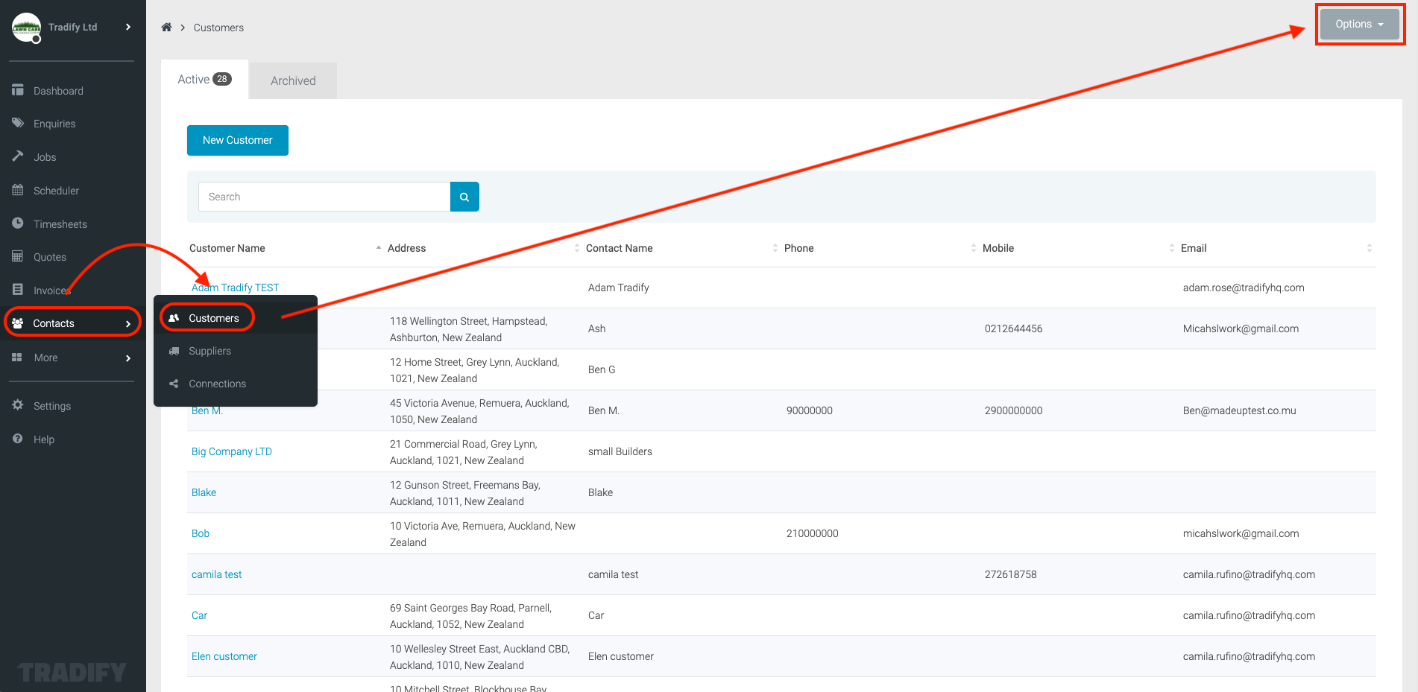Select the Timesheets clock icon
This screenshot has width=1418, height=692.
[18, 223]
